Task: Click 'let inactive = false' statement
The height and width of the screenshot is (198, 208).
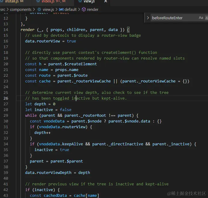Action: (x=48, y=110)
